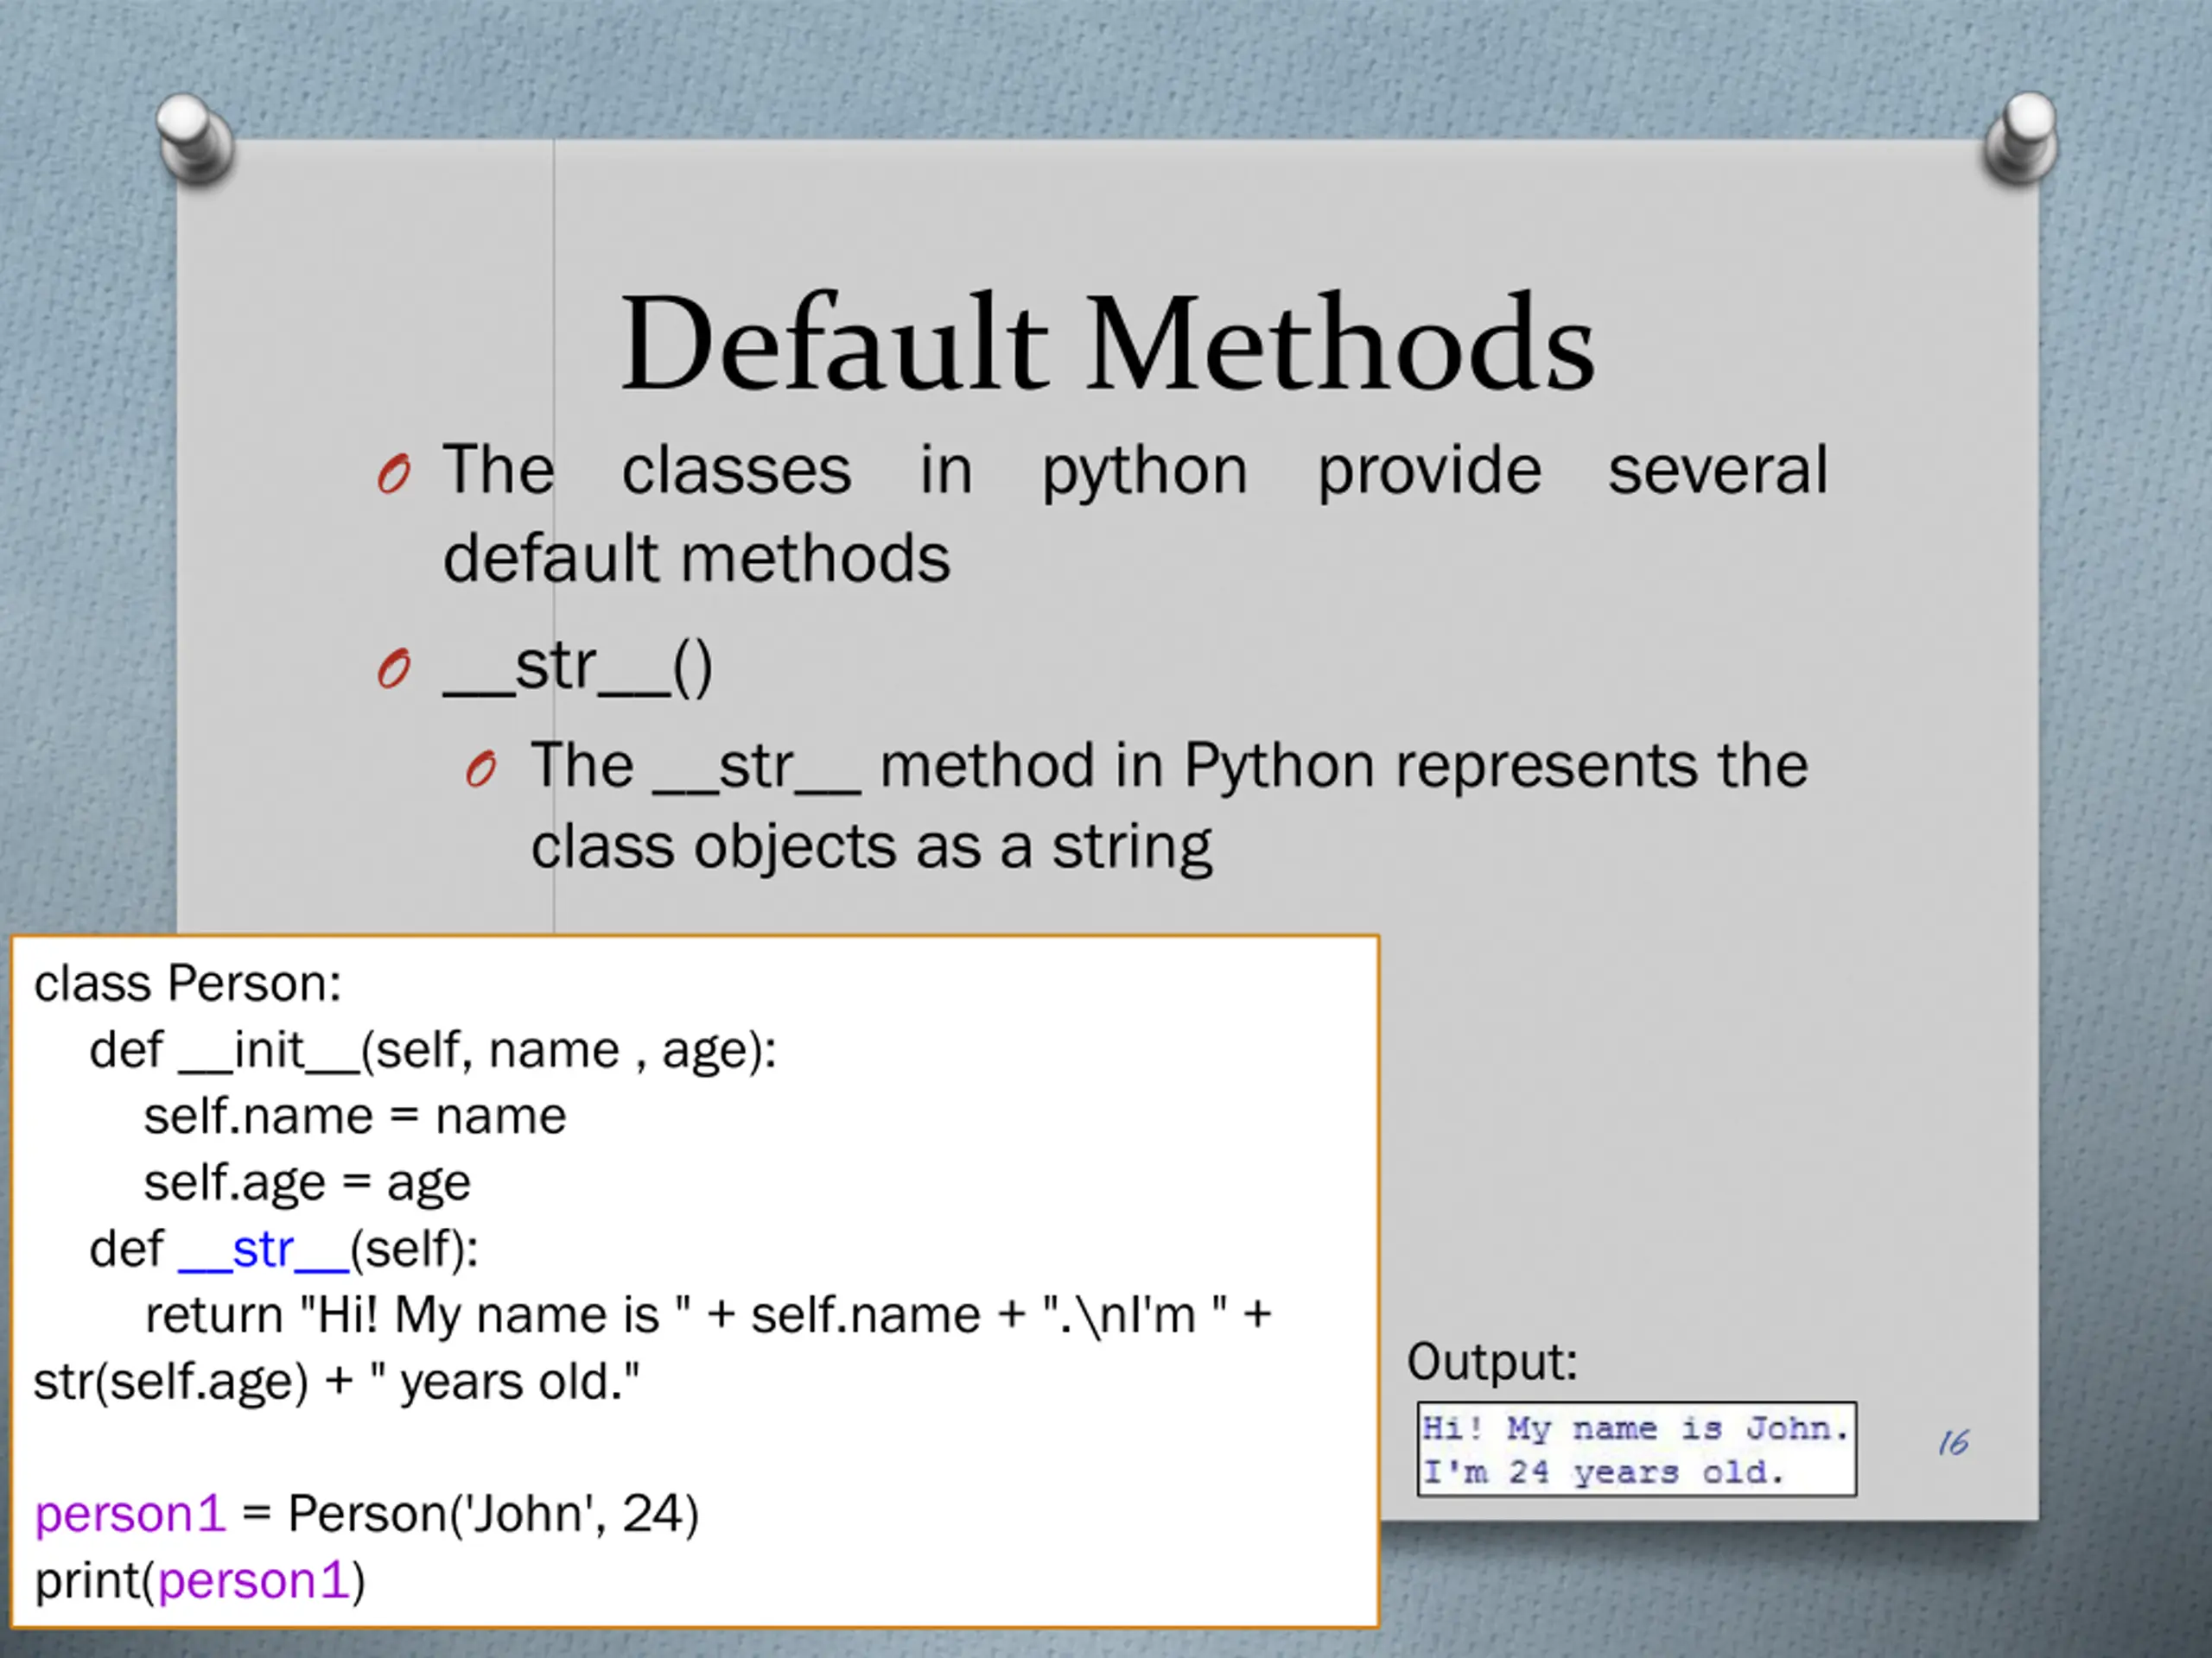
Task: Click the line 'self.age = age'
Action: (x=307, y=1183)
